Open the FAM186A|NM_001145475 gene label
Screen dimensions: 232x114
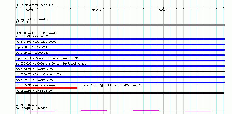(31, 108)
